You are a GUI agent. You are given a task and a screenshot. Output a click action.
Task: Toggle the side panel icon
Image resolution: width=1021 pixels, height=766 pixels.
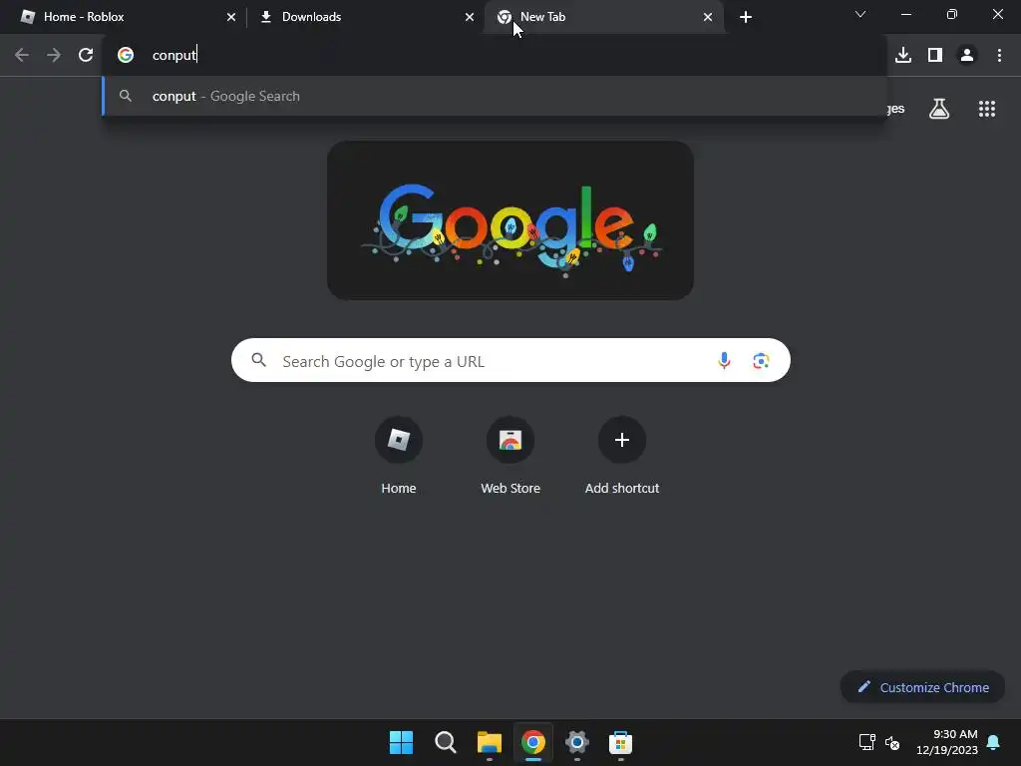[935, 56]
